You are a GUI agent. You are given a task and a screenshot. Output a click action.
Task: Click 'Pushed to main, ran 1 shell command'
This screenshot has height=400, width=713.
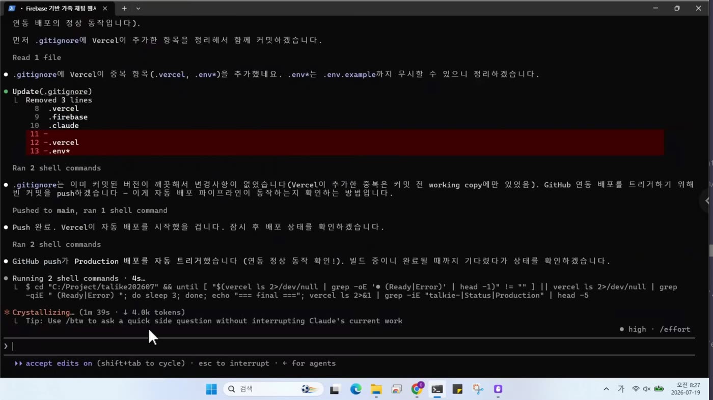90,210
